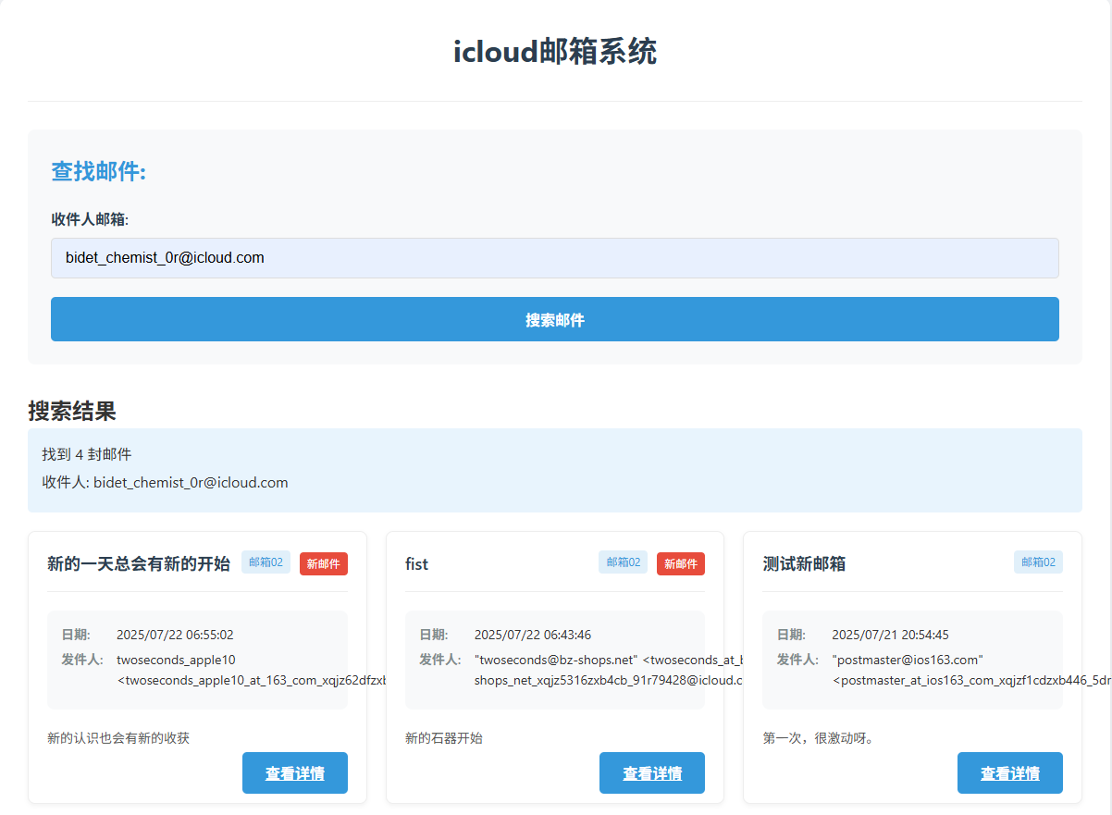The width and height of the screenshot is (1112, 815).
Task: Open 查看详情 for the fist email
Action: 651,773
